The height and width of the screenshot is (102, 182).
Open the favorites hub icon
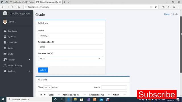pos(164,7)
